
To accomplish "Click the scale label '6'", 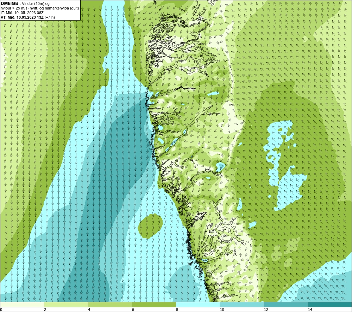I will coord(133,310).
